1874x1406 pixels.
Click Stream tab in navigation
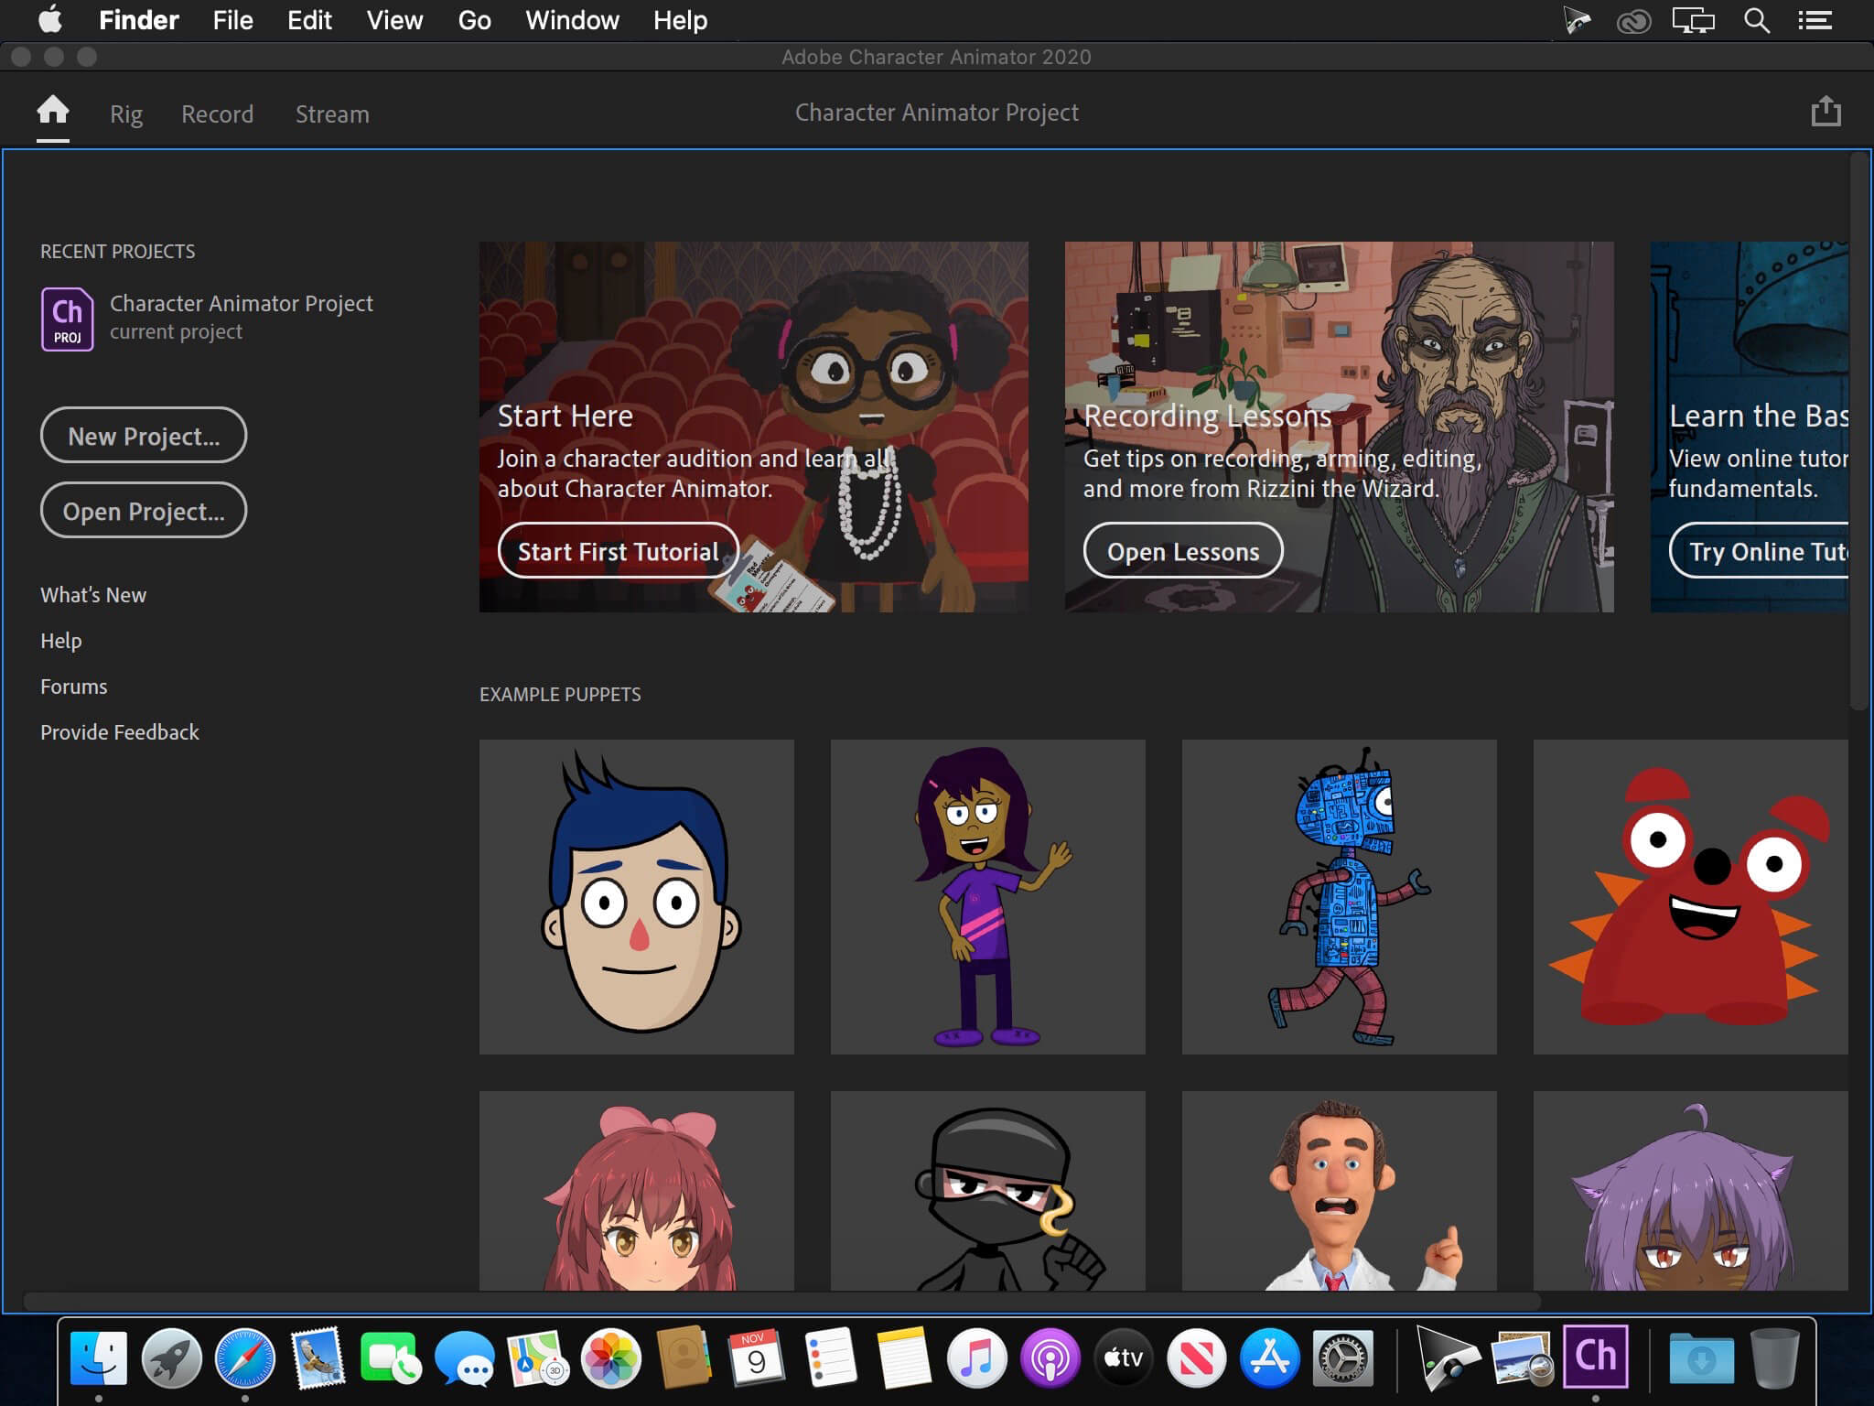click(332, 113)
